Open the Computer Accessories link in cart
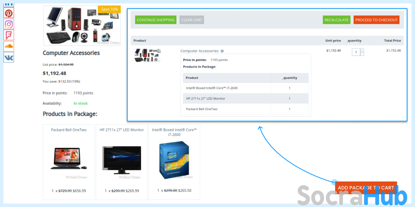The image size is (415, 207). [x=200, y=51]
